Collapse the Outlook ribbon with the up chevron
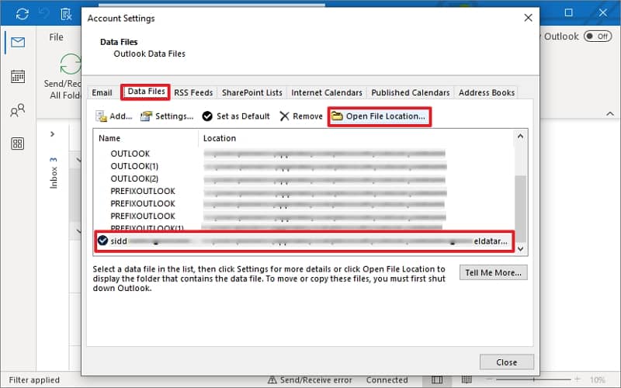Image resolution: width=621 pixels, height=388 pixels. 610,113
